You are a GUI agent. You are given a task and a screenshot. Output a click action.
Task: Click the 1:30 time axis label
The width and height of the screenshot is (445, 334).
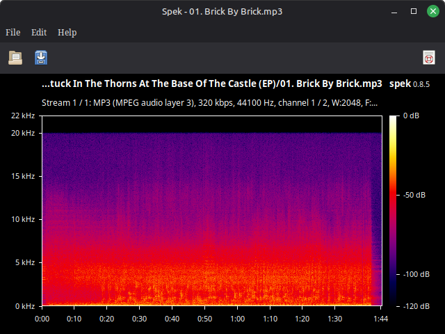click(x=335, y=319)
